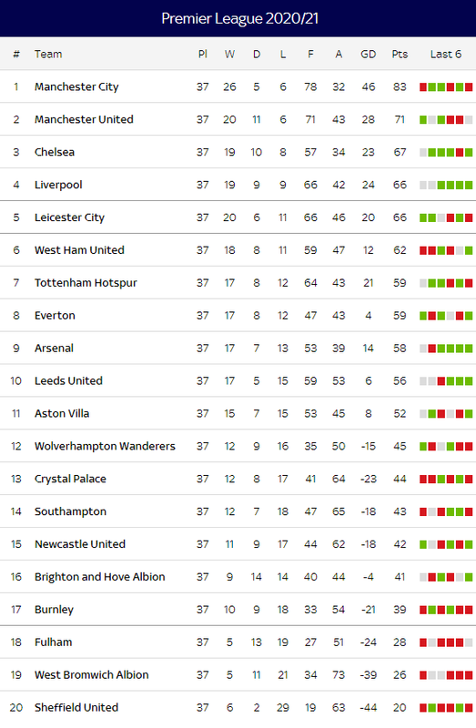Click Everton's grey draw form square
Screen dimensions: 476x728
click(451, 316)
